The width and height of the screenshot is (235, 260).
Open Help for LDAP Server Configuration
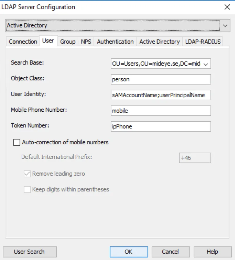pyautogui.click(x=212, y=252)
